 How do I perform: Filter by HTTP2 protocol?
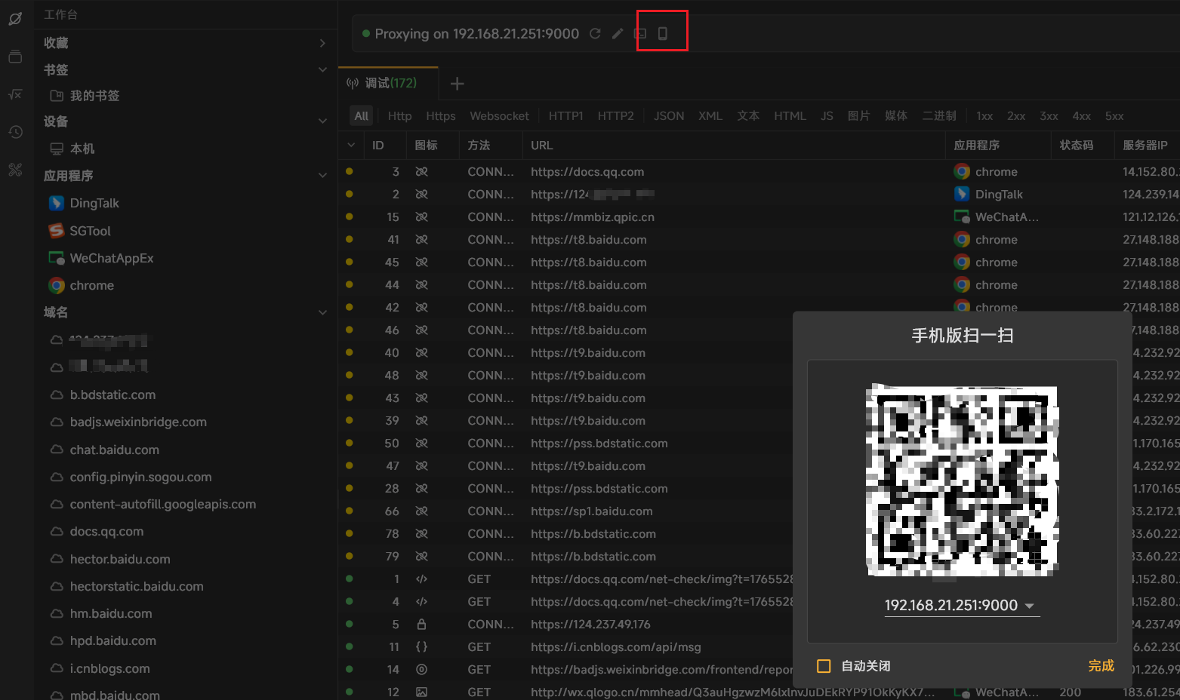pyautogui.click(x=615, y=115)
